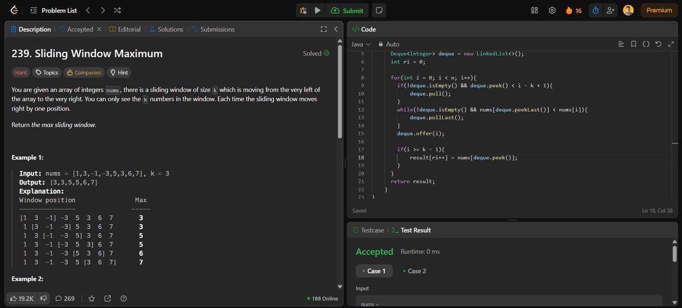Click the 188 Online indicator
682x308 pixels.
[322, 298]
